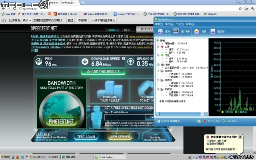
Task: Open the Tools menu in Mobile Partner
Action: [x=180, y=24]
